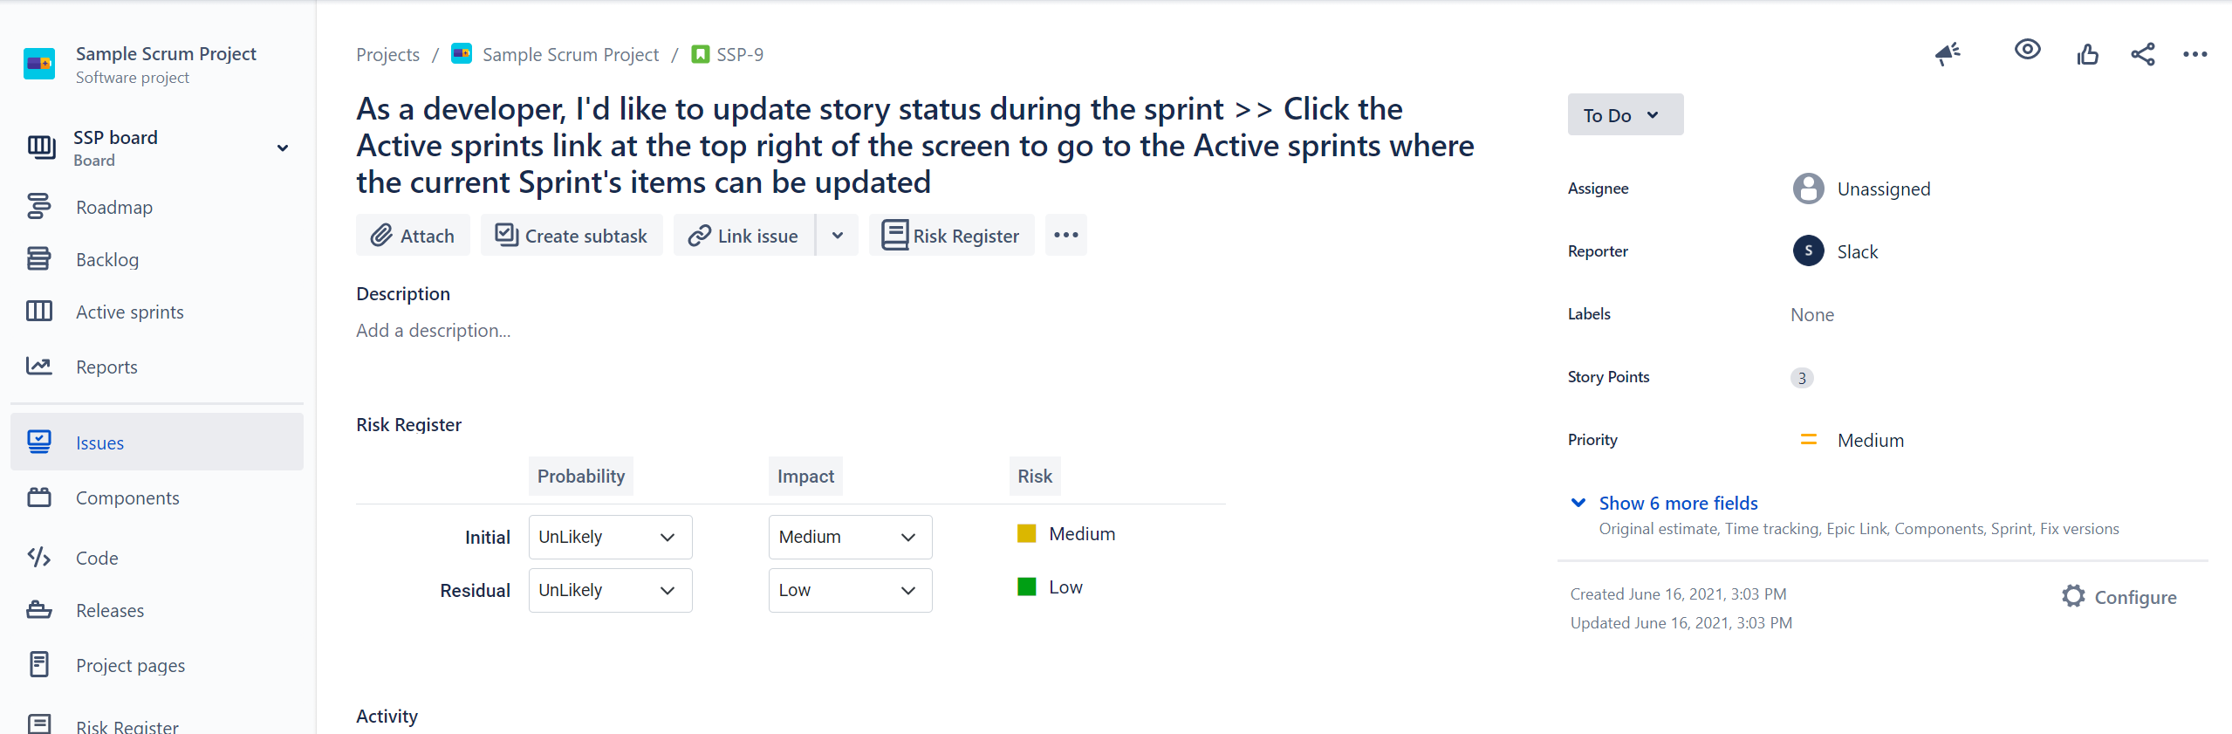
Task: Click the green Low risk swatch
Action: click(x=1027, y=587)
